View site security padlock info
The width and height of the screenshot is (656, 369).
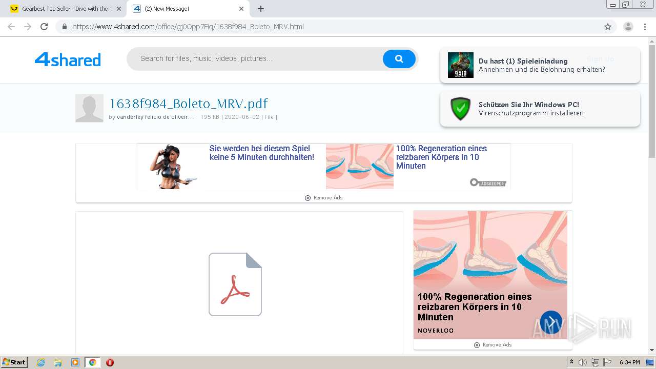[x=65, y=27]
